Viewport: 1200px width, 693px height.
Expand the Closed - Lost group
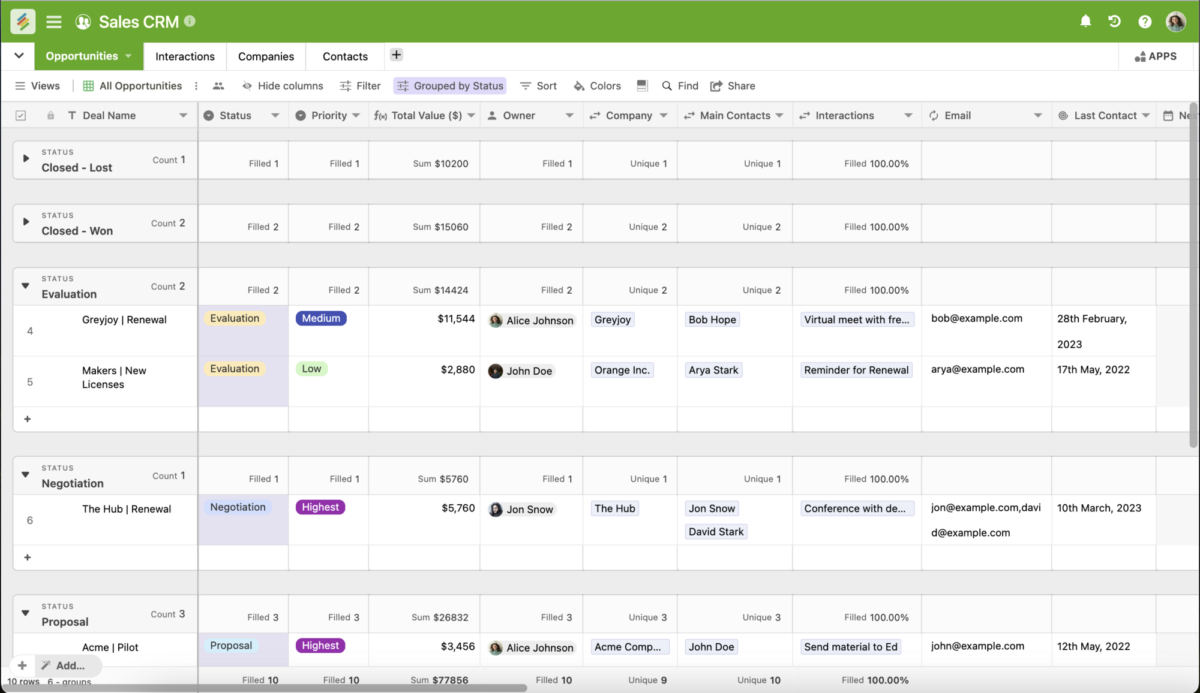25,158
